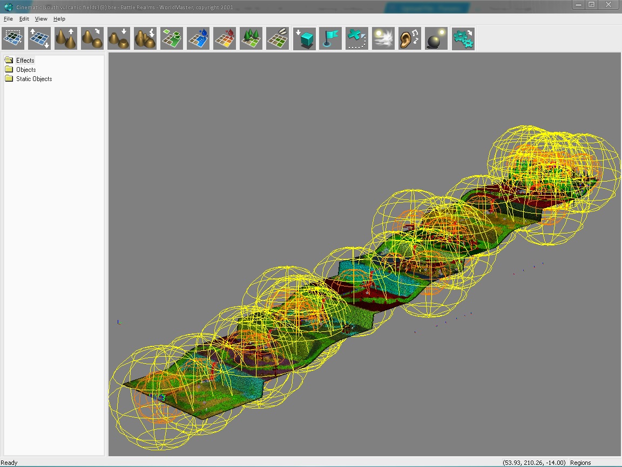Select the grid selection tool icon

click(x=13, y=39)
